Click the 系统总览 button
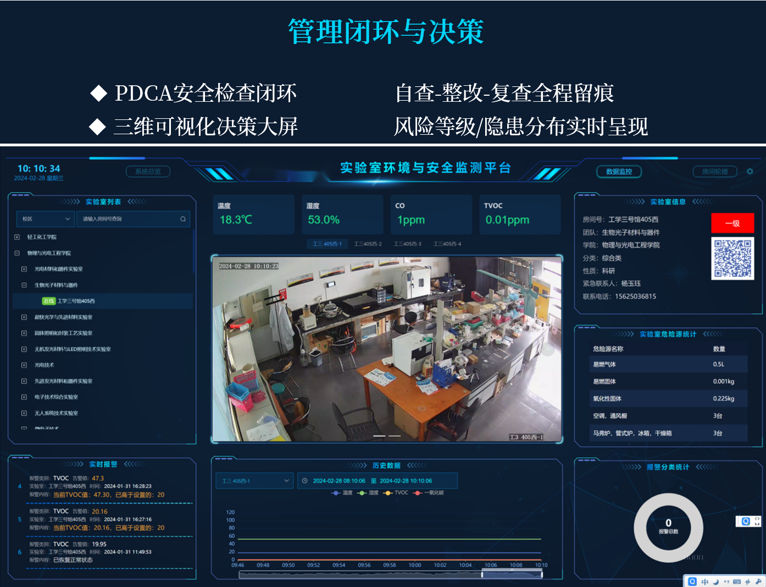 [x=148, y=172]
